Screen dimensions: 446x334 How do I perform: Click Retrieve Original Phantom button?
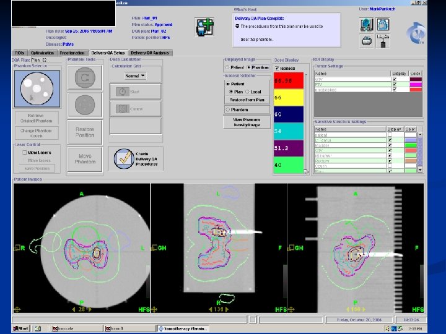pyautogui.click(x=36, y=118)
